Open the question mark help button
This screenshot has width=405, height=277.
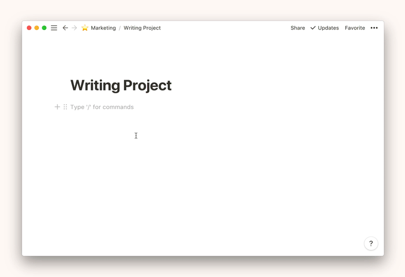coord(371,243)
